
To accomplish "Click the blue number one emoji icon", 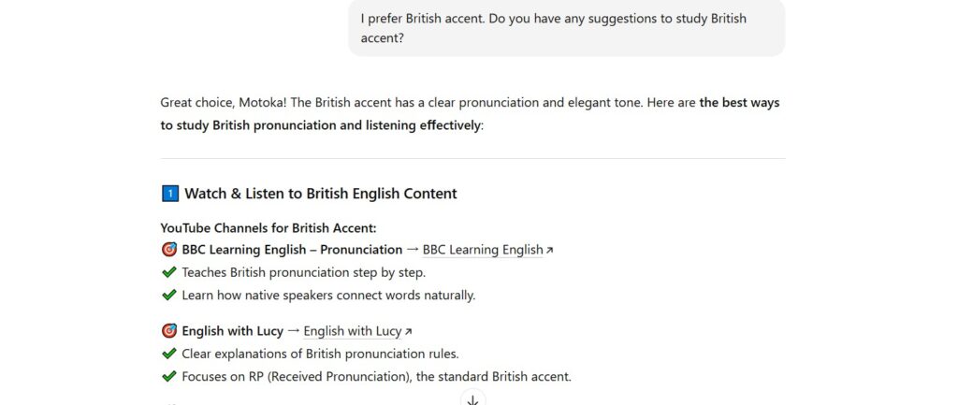I will coord(169,194).
